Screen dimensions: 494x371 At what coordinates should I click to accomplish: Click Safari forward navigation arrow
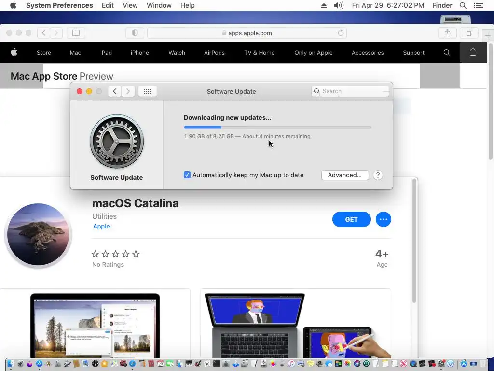(x=56, y=33)
